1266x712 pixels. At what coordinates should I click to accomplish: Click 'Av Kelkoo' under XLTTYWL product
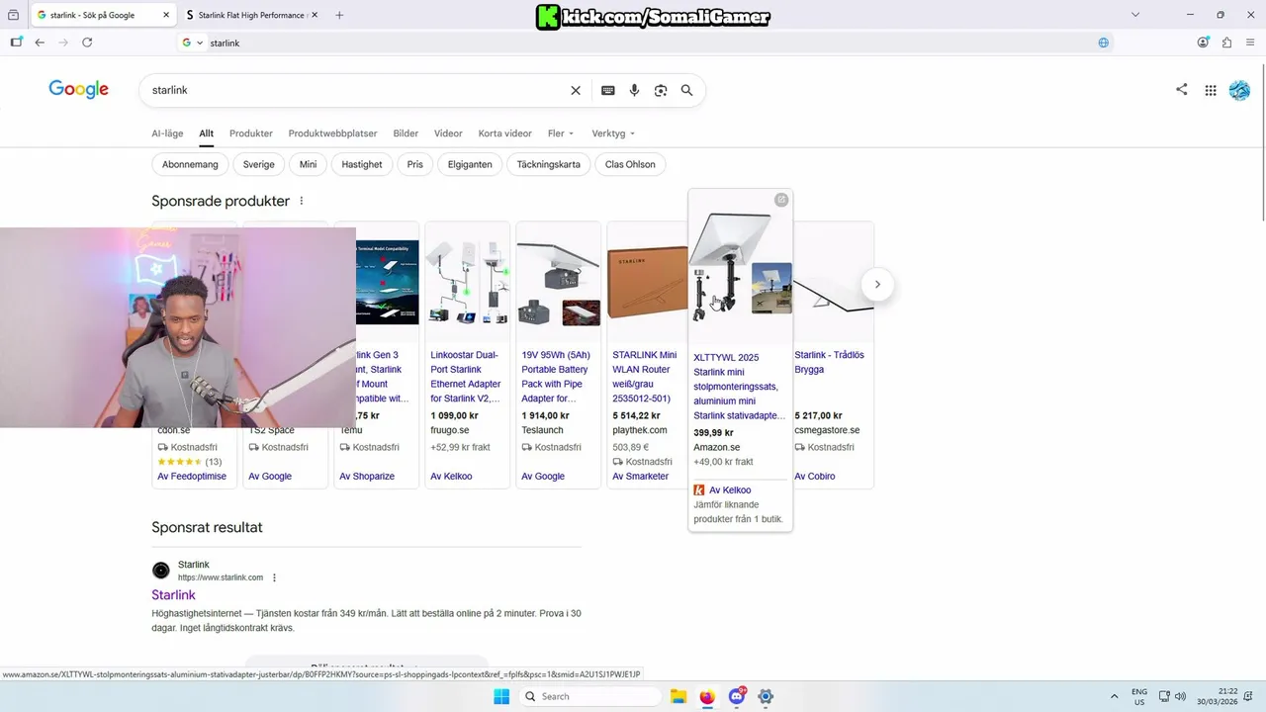730,490
